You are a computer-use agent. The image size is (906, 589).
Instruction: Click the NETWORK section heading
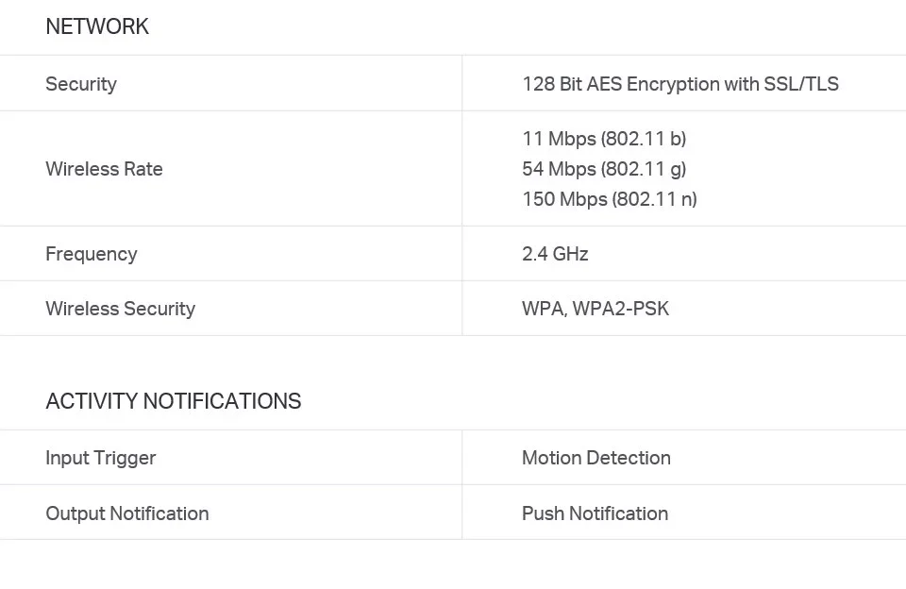pos(97,26)
